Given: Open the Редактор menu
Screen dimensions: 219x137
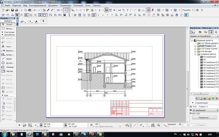Looking at the screenshot, I should (x=17, y=5).
